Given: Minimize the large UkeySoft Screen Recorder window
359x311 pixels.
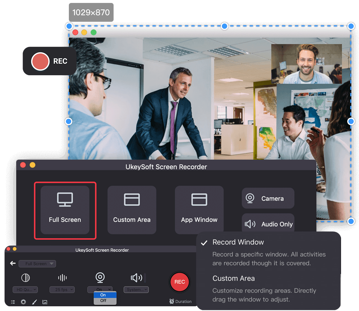Looking at the screenshot, I should click(32, 165).
